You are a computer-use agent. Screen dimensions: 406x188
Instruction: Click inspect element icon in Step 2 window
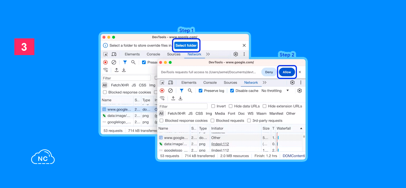162,83
